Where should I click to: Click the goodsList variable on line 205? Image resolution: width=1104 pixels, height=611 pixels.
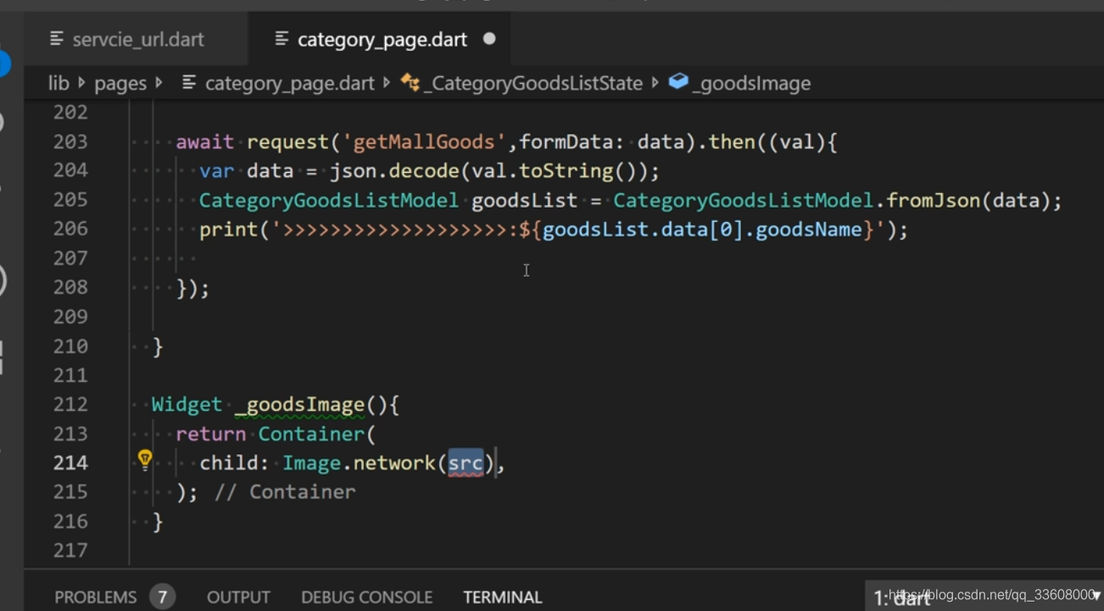(x=524, y=201)
